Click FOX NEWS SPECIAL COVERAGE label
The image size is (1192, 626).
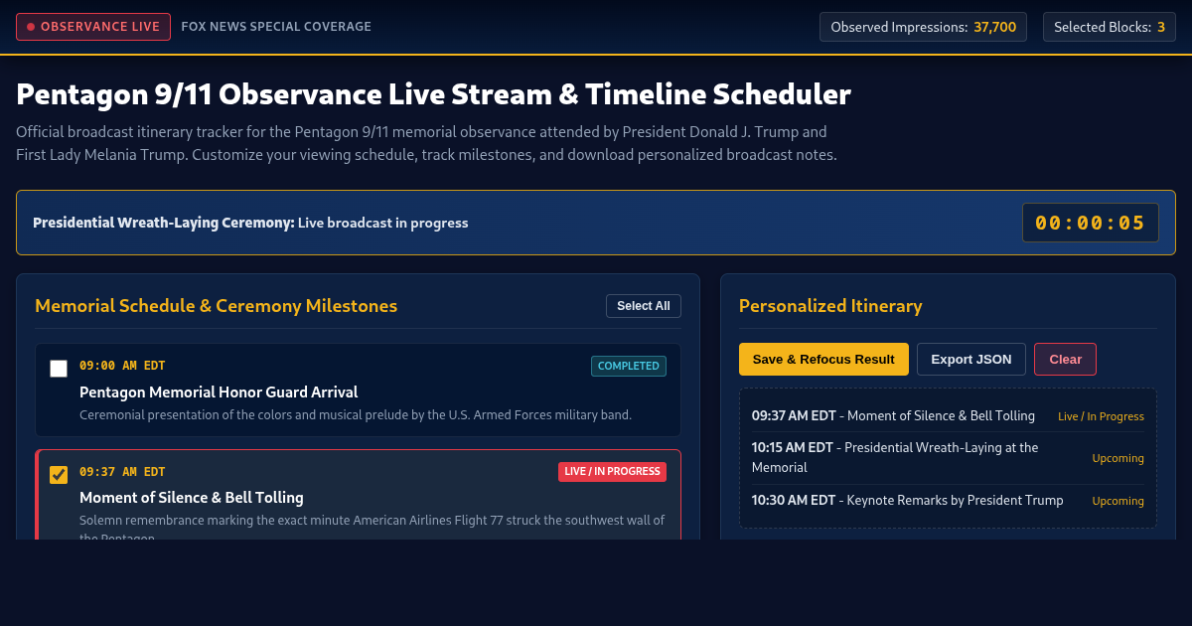(276, 27)
